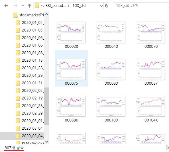
Task: Click the forward navigation arrow
Action: 16,6
